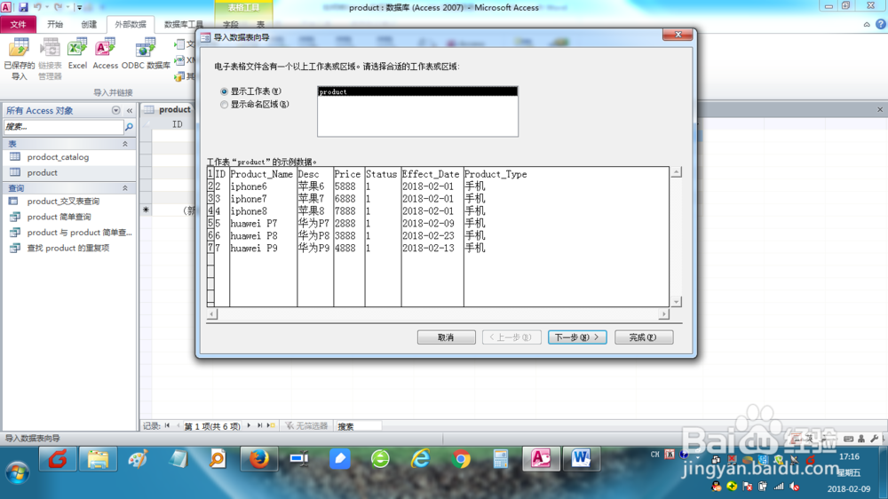Image resolution: width=888 pixels, height=499 pixels.
Task: Click the Cancel (取消) button in wizard
Action: (x=447, y=337)
